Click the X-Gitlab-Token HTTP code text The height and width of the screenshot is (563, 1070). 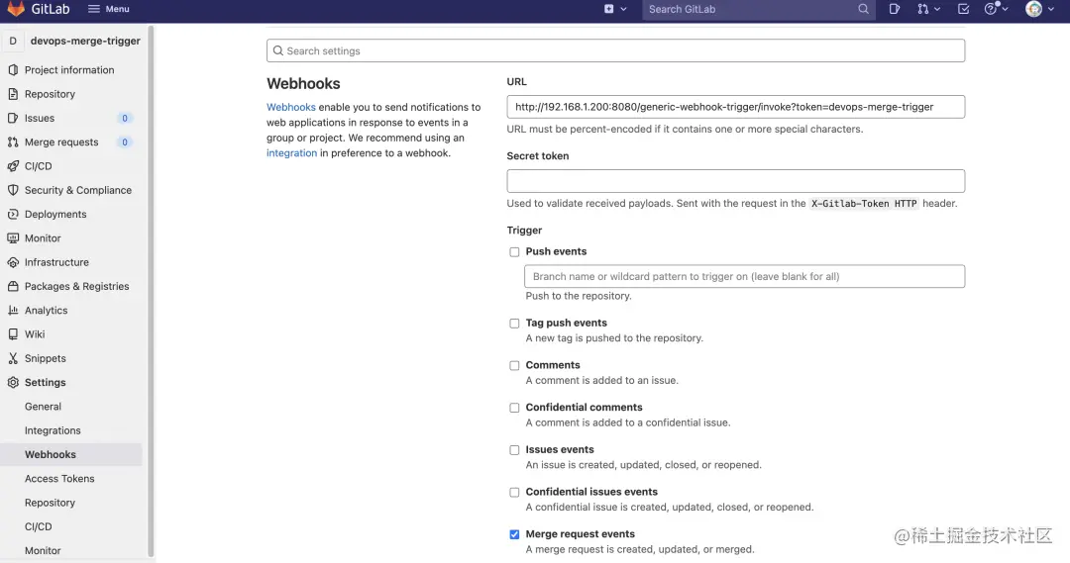point(864,203)
